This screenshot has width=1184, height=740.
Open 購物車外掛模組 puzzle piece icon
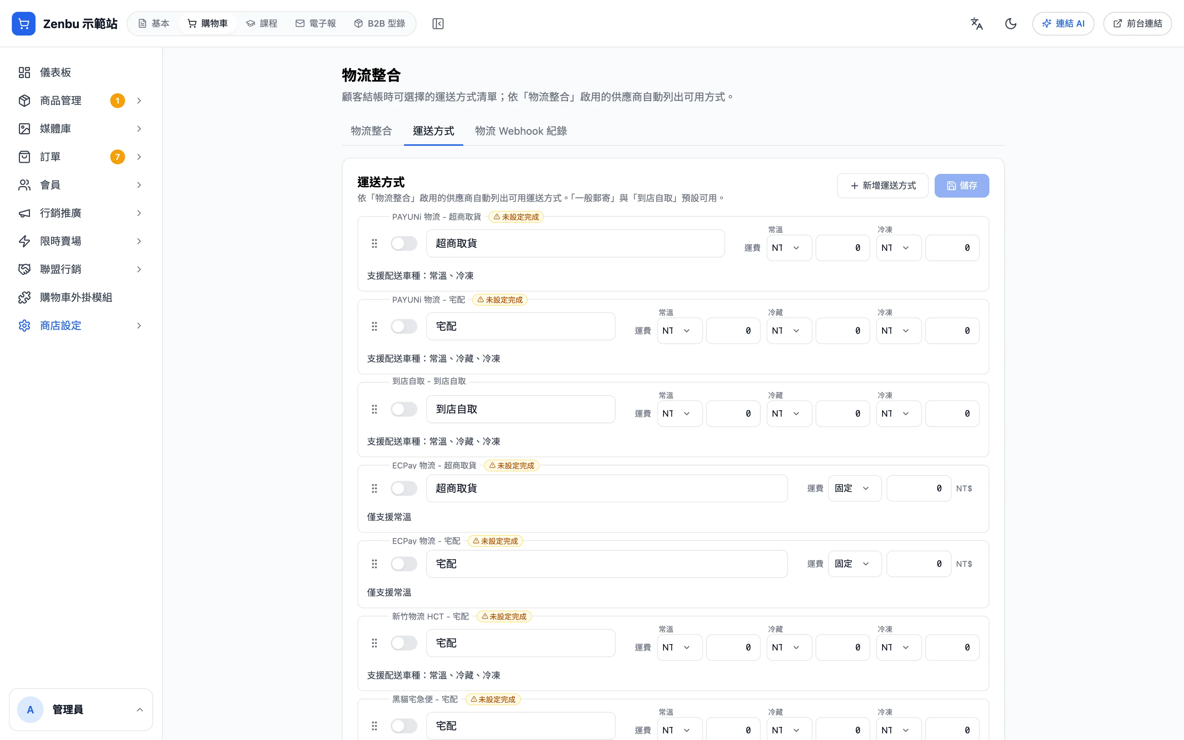click(24, 297)
